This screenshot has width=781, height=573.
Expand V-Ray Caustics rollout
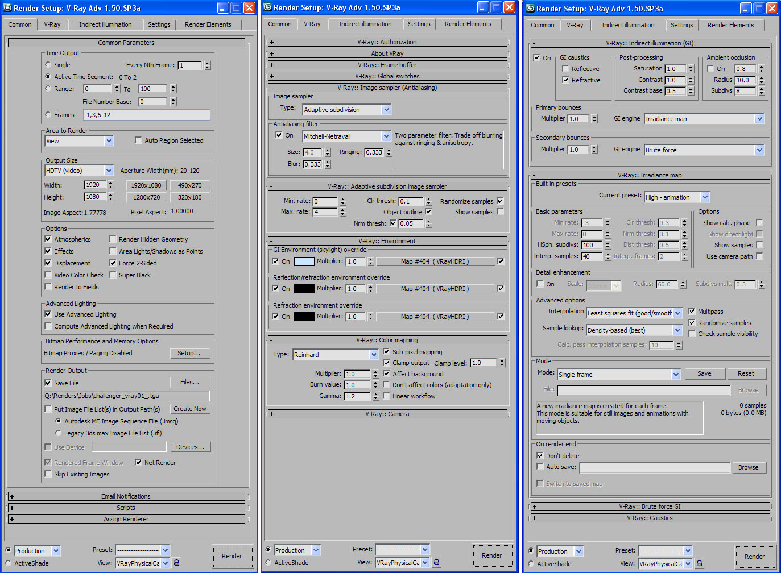[x=650, y=518]
